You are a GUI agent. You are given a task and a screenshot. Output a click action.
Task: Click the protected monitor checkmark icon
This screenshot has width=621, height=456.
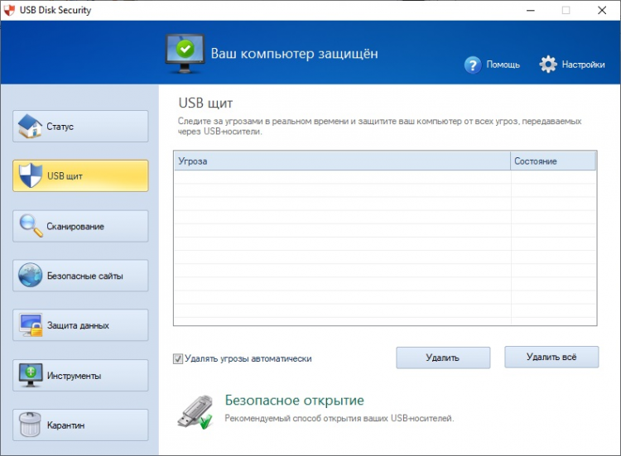click(x=185, y=54)
